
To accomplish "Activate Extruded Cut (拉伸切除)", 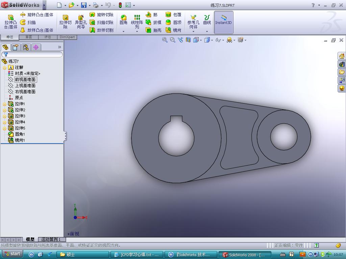I will tap(65, 22).
